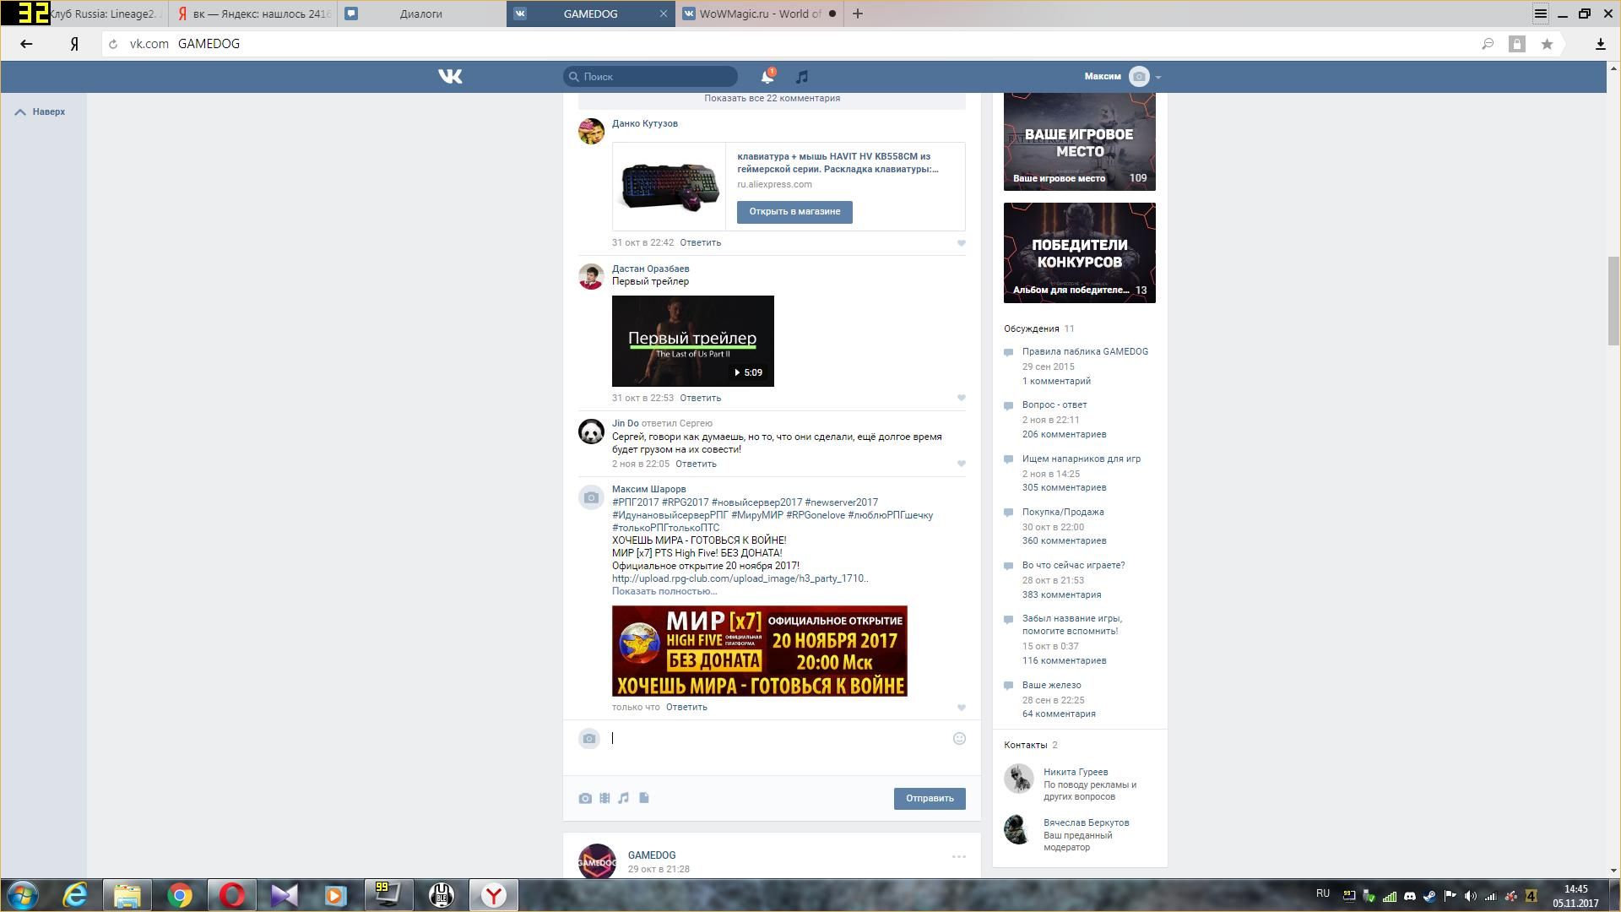Click Открыть в магазине button
This screenshot has width=1621, height=912.
pyautogui.click(x=794, y=212)
